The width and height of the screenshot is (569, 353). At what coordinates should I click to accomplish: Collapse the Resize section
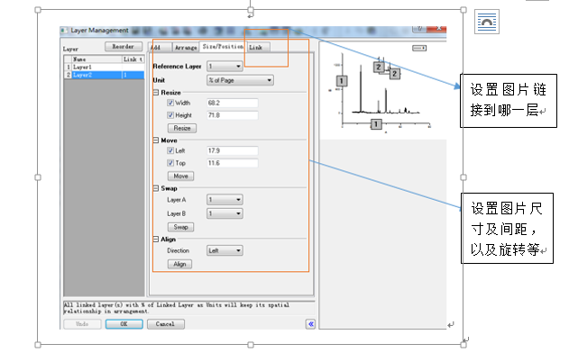point(156,93)
